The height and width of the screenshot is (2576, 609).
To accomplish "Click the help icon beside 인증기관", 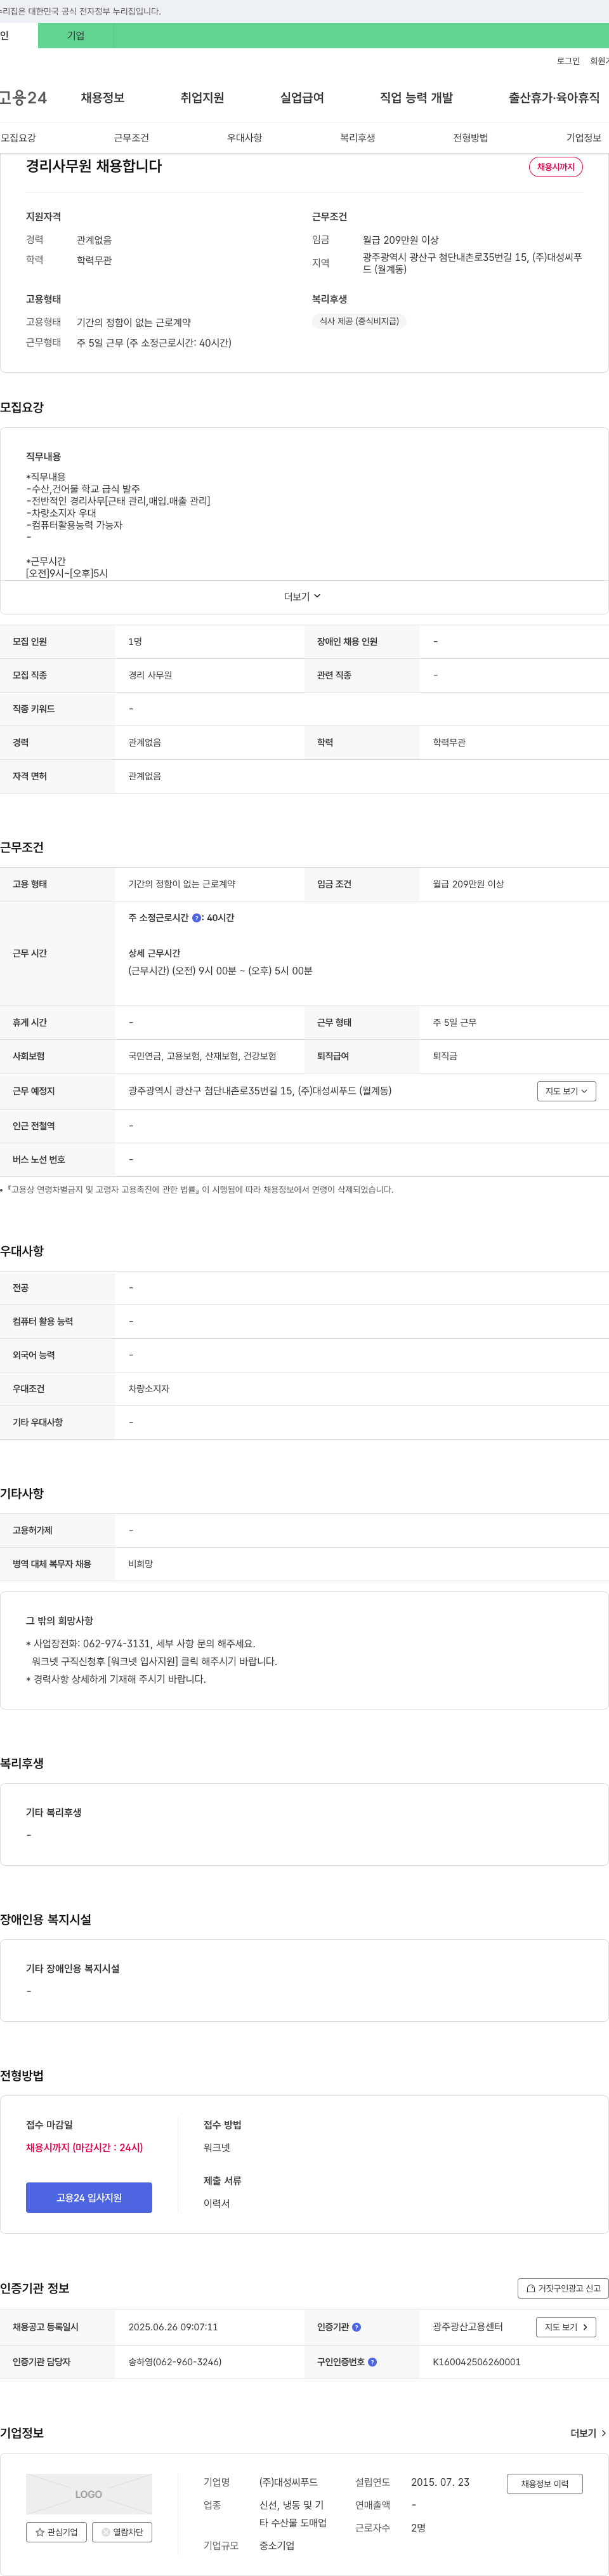I will click(x=356, y=2327).
